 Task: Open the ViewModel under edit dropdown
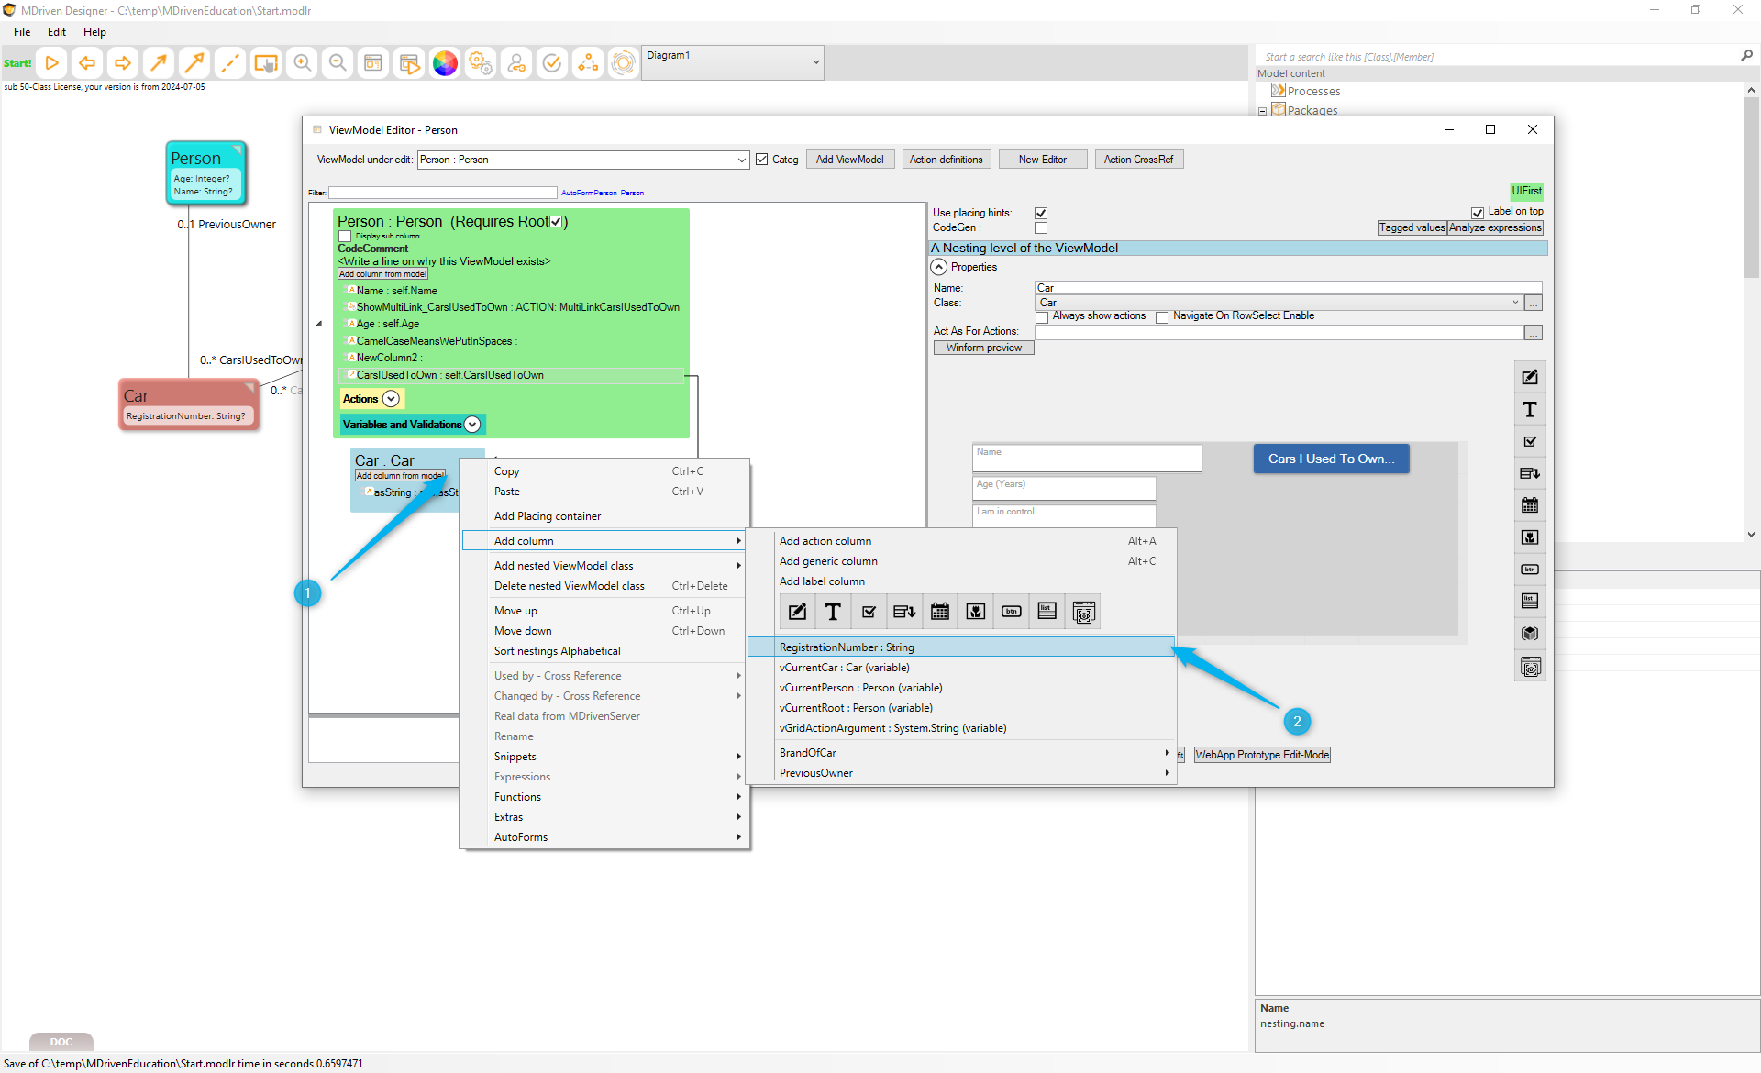tap(741, 160)
